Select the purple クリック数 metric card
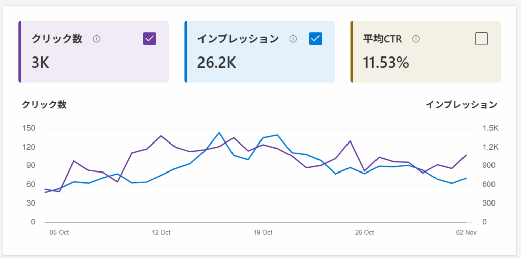The width and height of the screenshot is (521, 258). tap(94, 66)
